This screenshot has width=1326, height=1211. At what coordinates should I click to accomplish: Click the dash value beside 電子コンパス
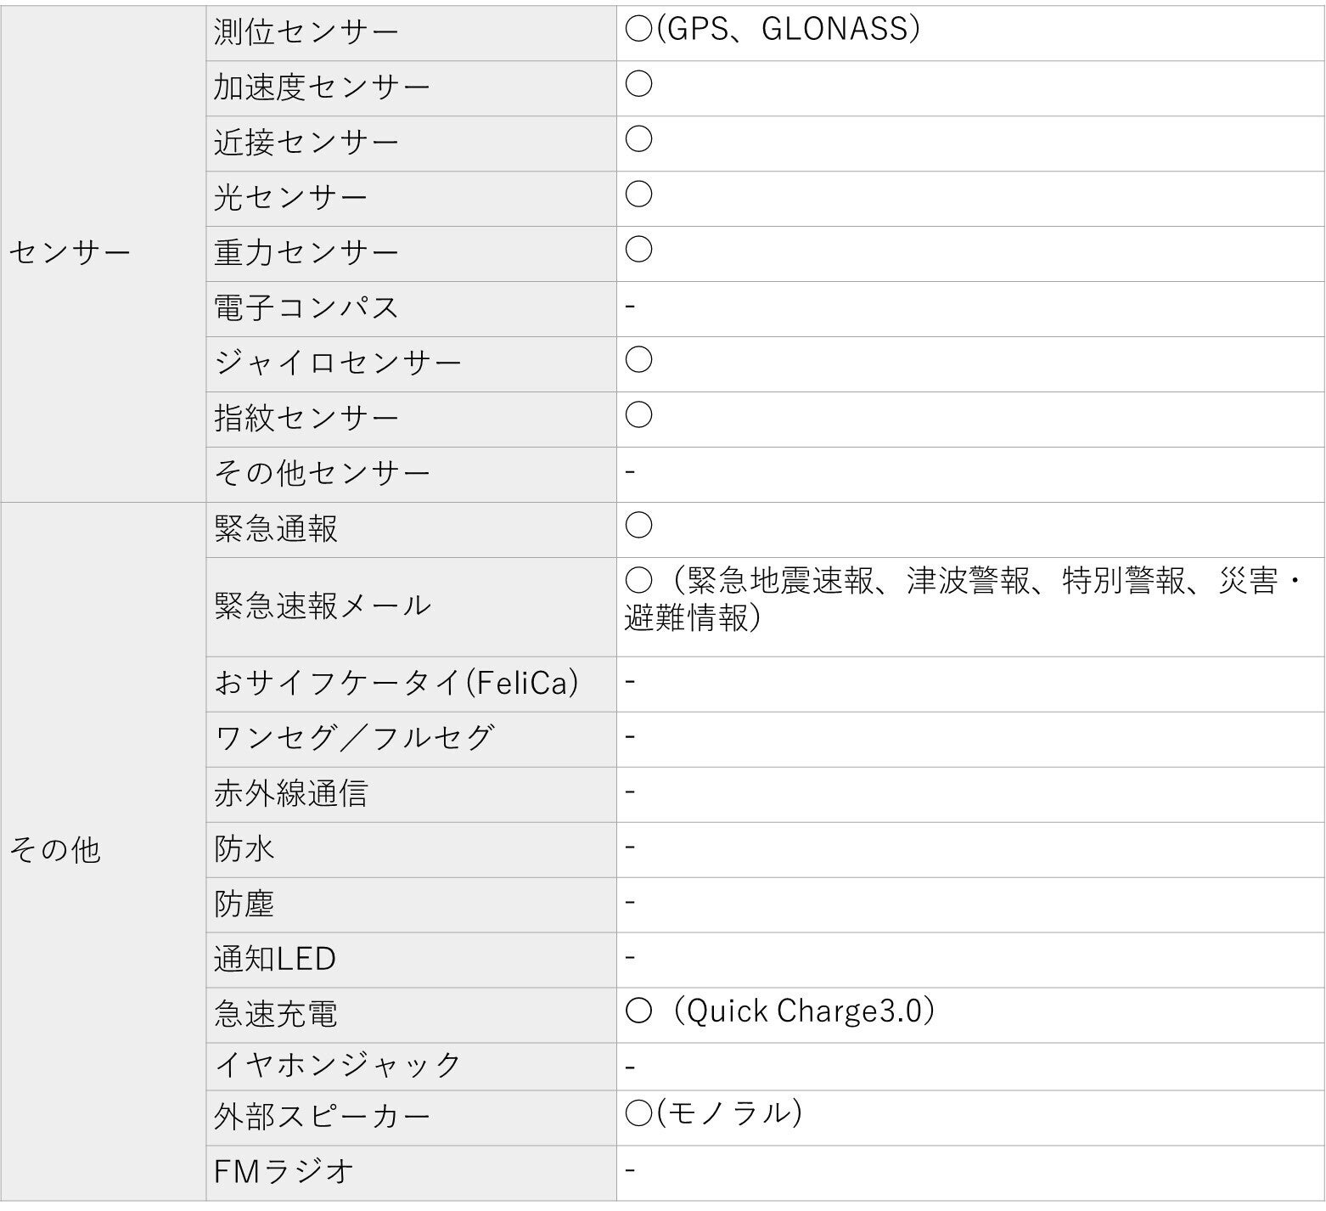click(630, 306)
